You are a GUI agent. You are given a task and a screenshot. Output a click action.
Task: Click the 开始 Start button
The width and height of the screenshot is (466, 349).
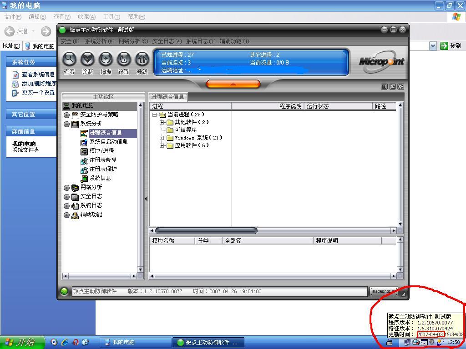[22, 342]
